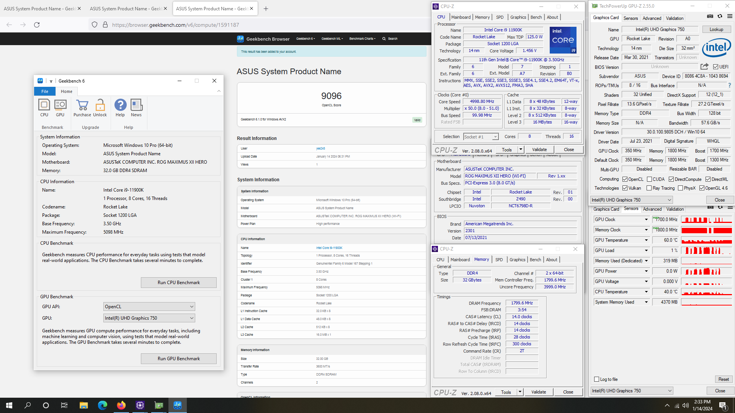Screen dimensions: 735x413
Task: Click the BIOS export share icon in GPU-Z
Action: click(704, 67)
